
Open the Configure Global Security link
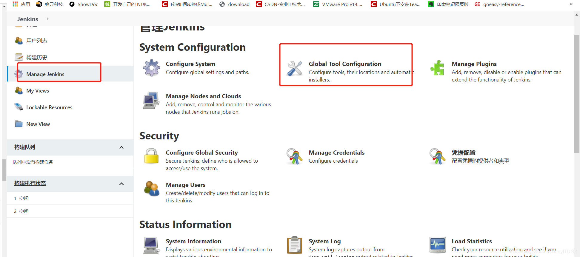[x=202, y=153]
